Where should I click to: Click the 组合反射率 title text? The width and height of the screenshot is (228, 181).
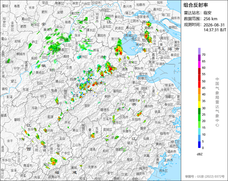click(x=196, y=5)
